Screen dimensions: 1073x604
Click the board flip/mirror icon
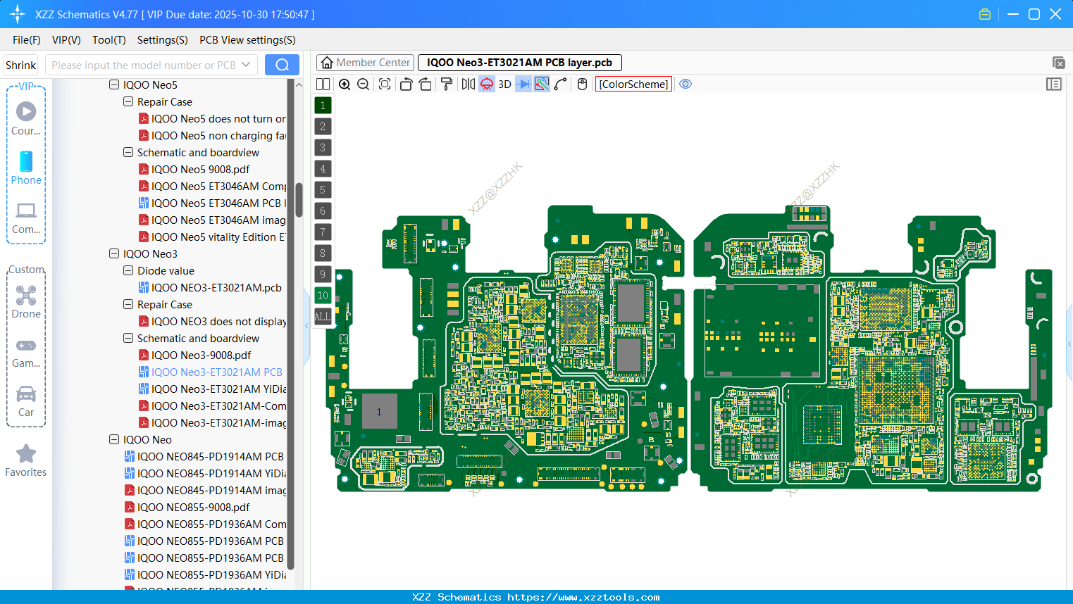[467, 84]
